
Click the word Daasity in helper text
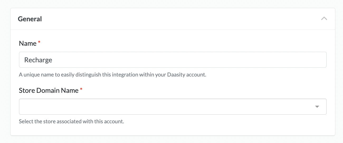coord(176,75)
